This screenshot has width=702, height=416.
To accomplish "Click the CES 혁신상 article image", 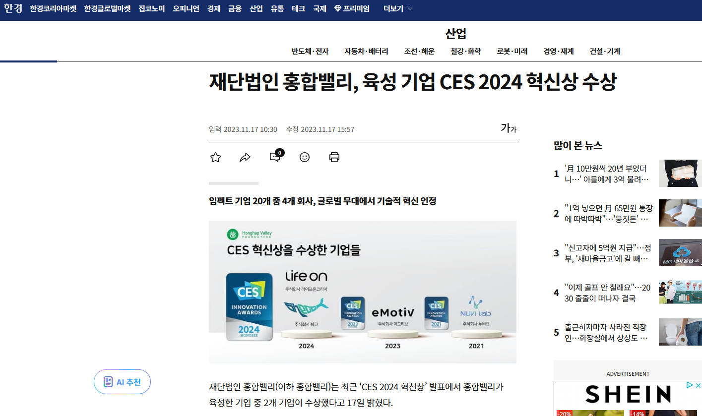I will click(x=363, y=292).
